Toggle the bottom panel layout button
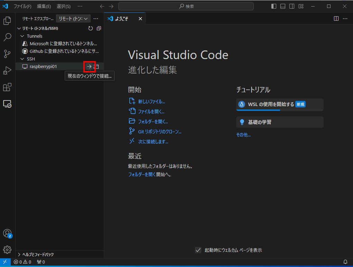Image resolution: width=353 pixels, height=267 pixels. tap(283, 6)
